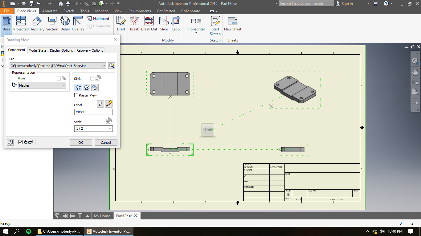Open the 2D navigation wheel
Viewport: 421px width, 236px height.
pos(415,61)
